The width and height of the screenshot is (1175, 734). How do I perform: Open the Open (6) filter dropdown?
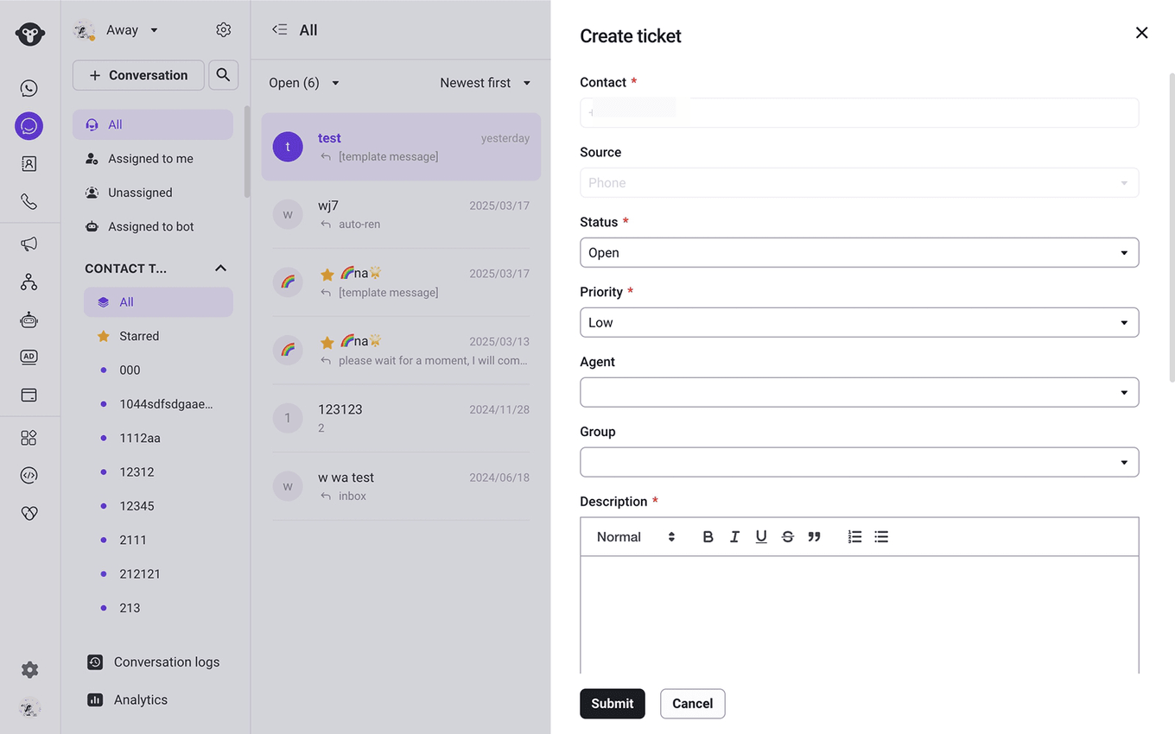point(304,83)
